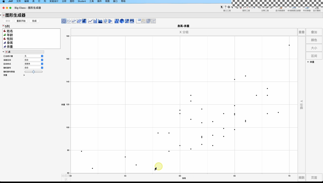Select the Pie chart element icon
The width and height of the screenshot is (323, 183).
pos(122,21)
